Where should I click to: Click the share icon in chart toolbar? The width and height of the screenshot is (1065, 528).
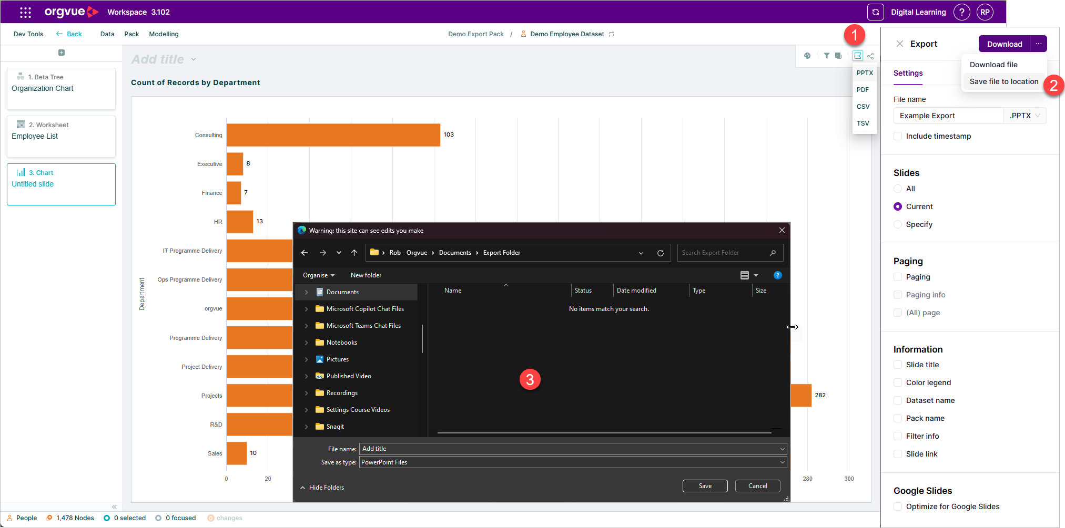[870, 56]
